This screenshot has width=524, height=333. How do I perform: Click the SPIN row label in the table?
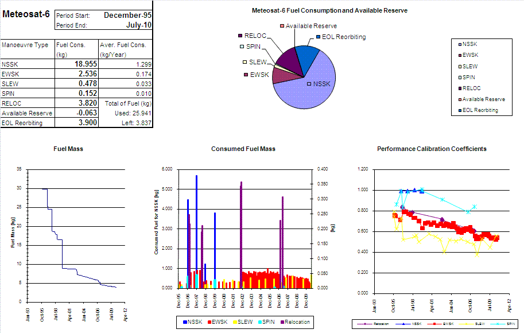[8, 94]
